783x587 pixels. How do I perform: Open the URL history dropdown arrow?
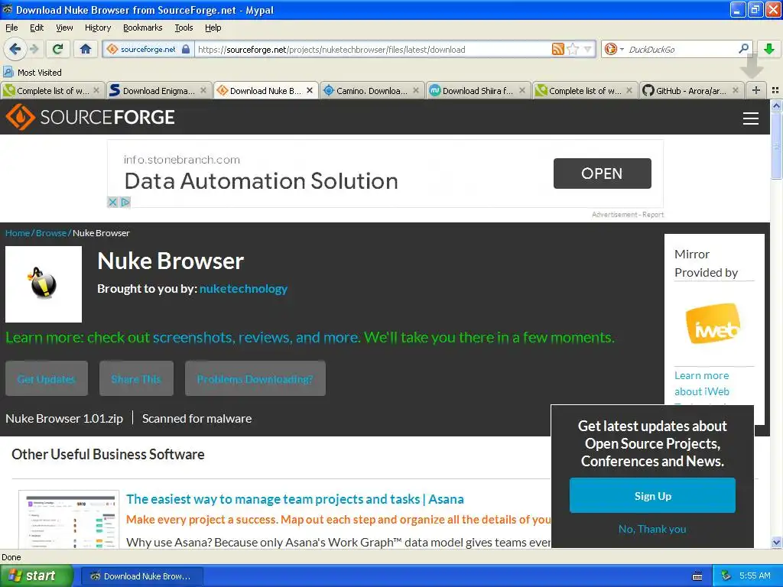click(587, 49)
